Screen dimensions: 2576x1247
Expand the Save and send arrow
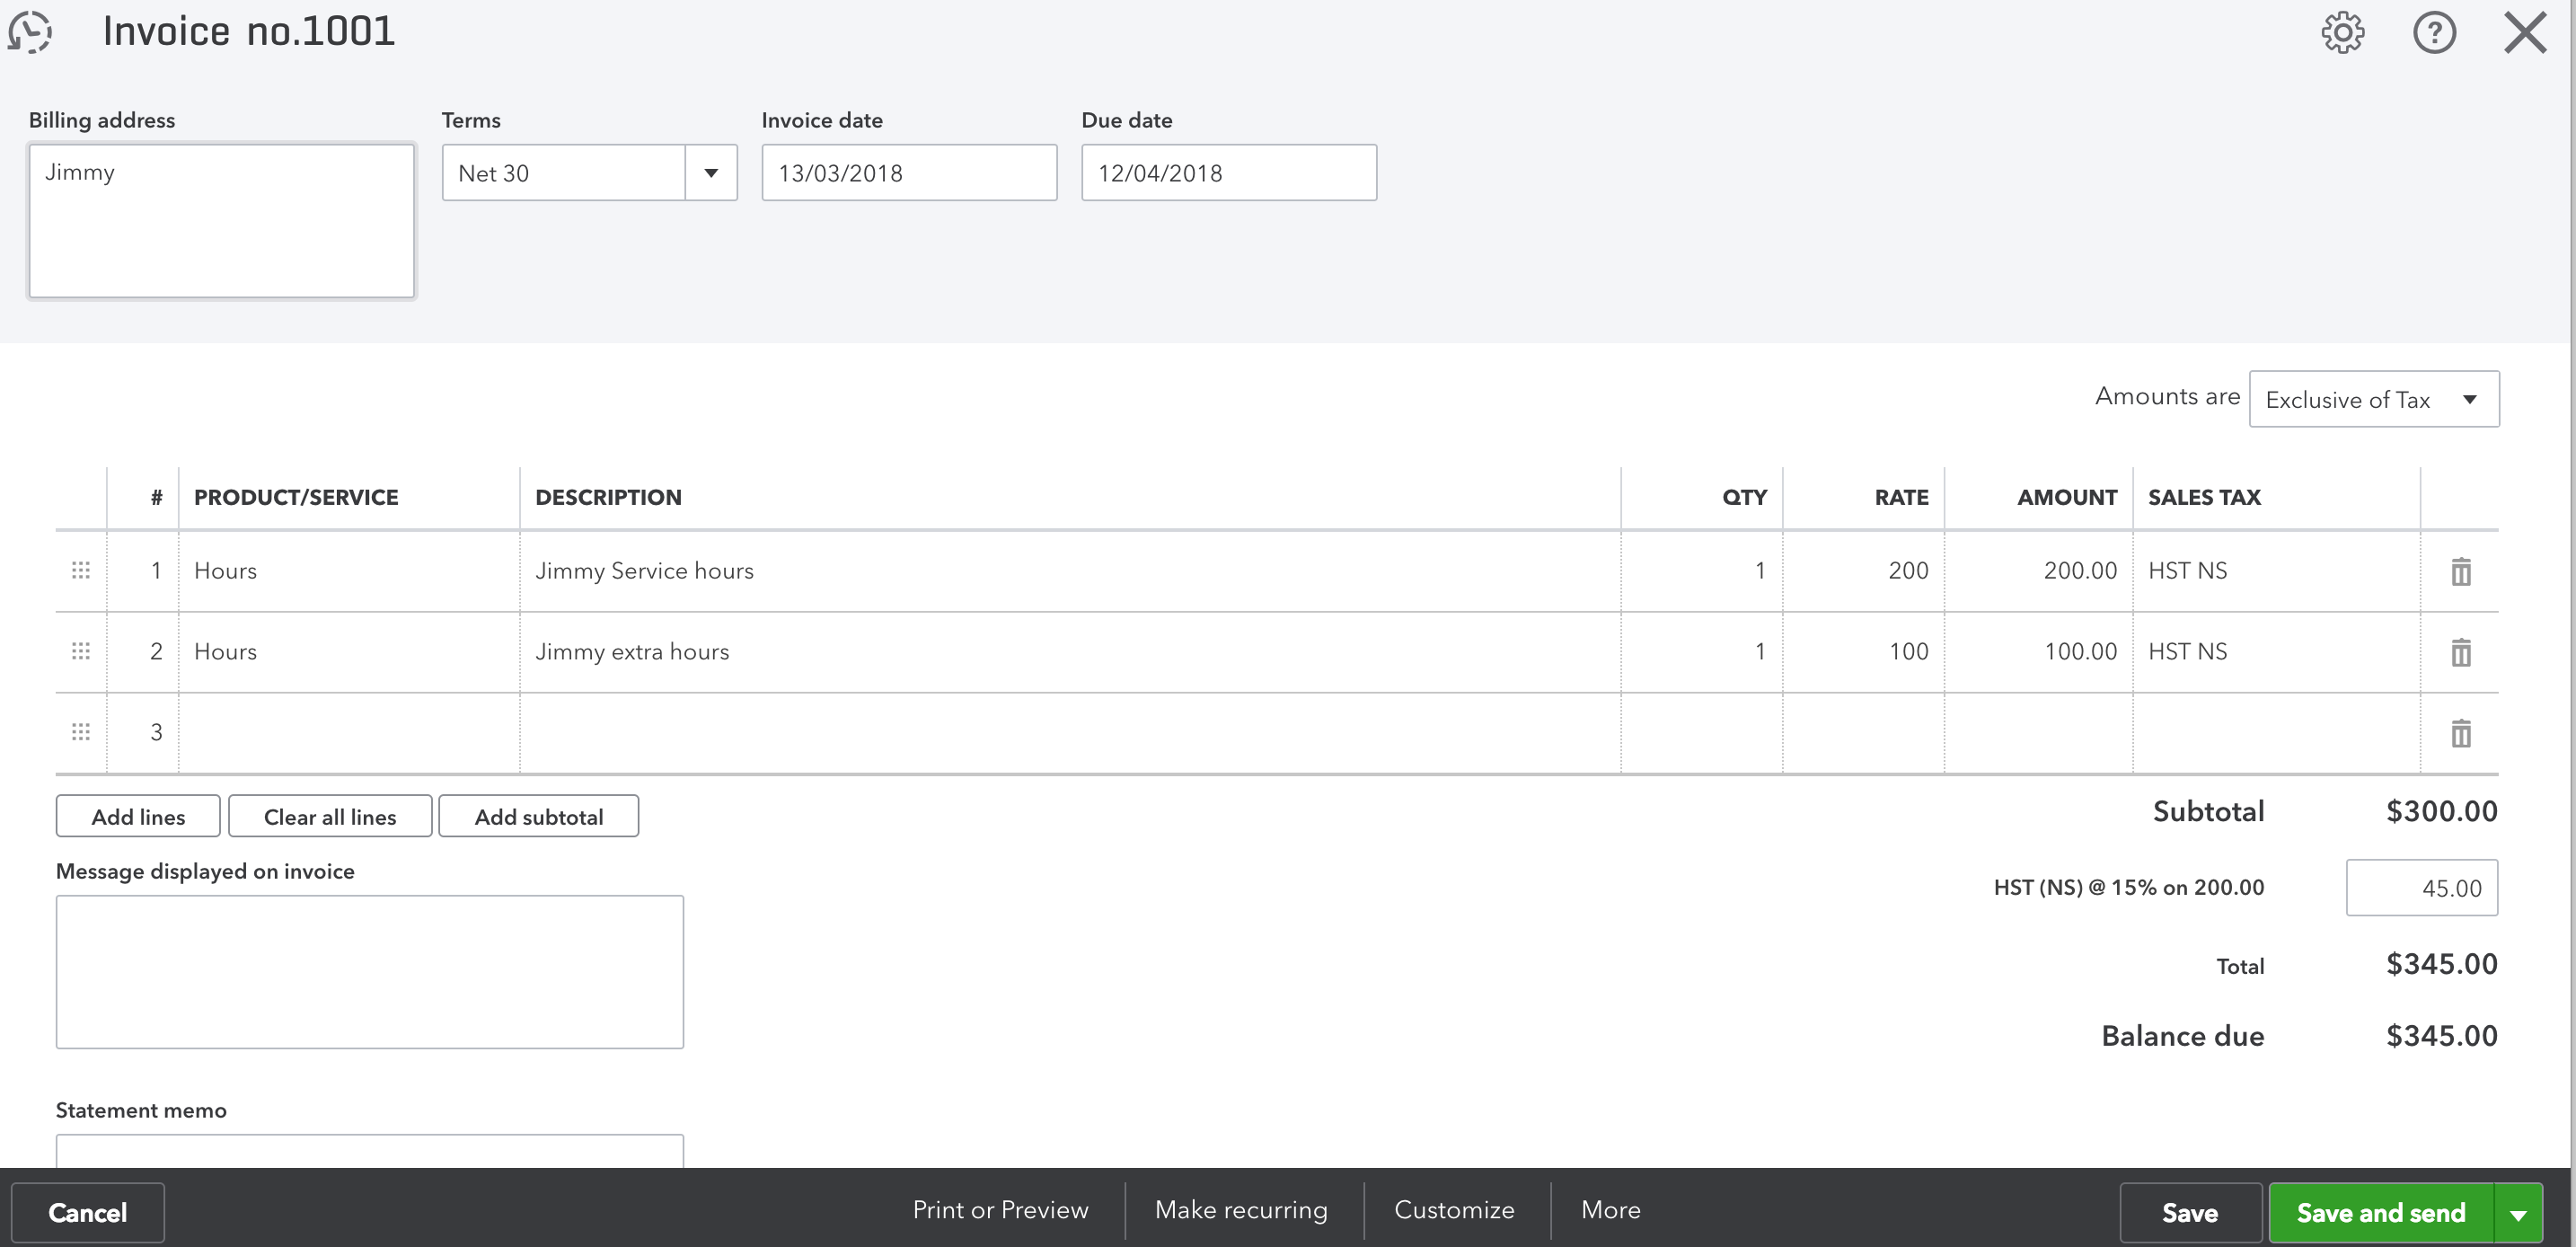2518,1214
